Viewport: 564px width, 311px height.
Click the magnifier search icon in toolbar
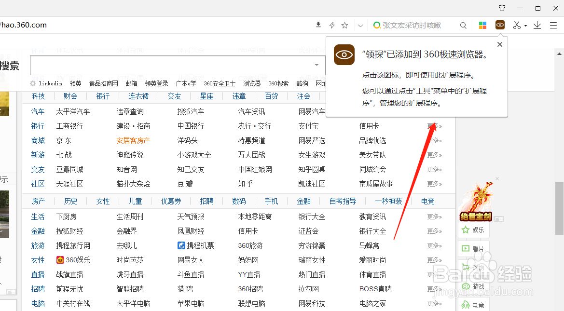463,25
